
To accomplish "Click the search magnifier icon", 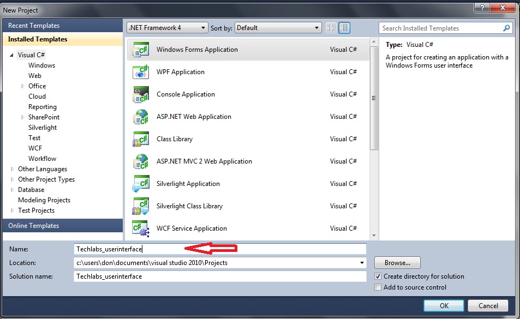I will [506, 28].
